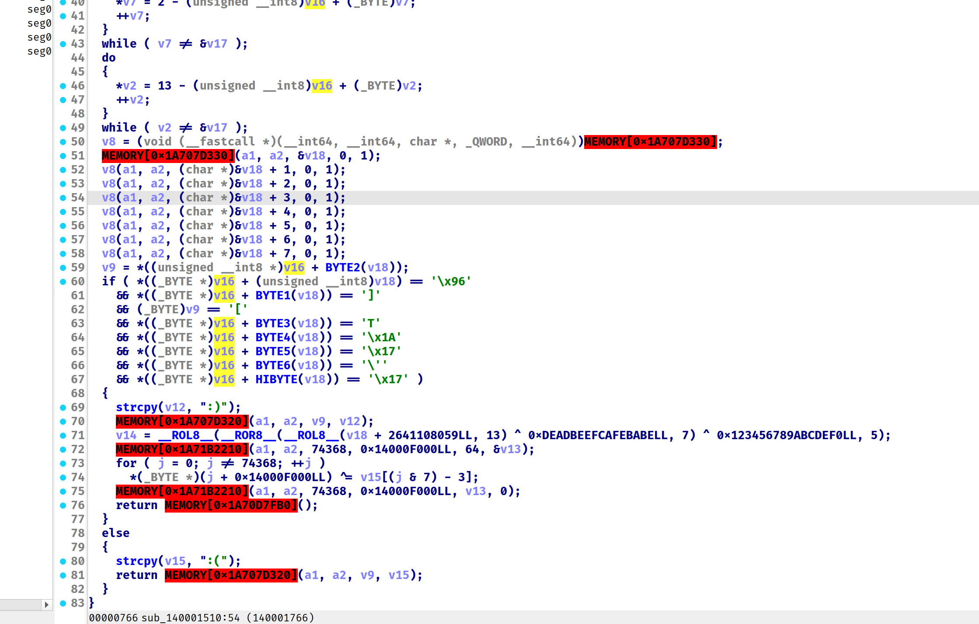Toggle breakpoint dot on line 69
The height and width of the screenshot is (624, 979).
pos(63,407)
